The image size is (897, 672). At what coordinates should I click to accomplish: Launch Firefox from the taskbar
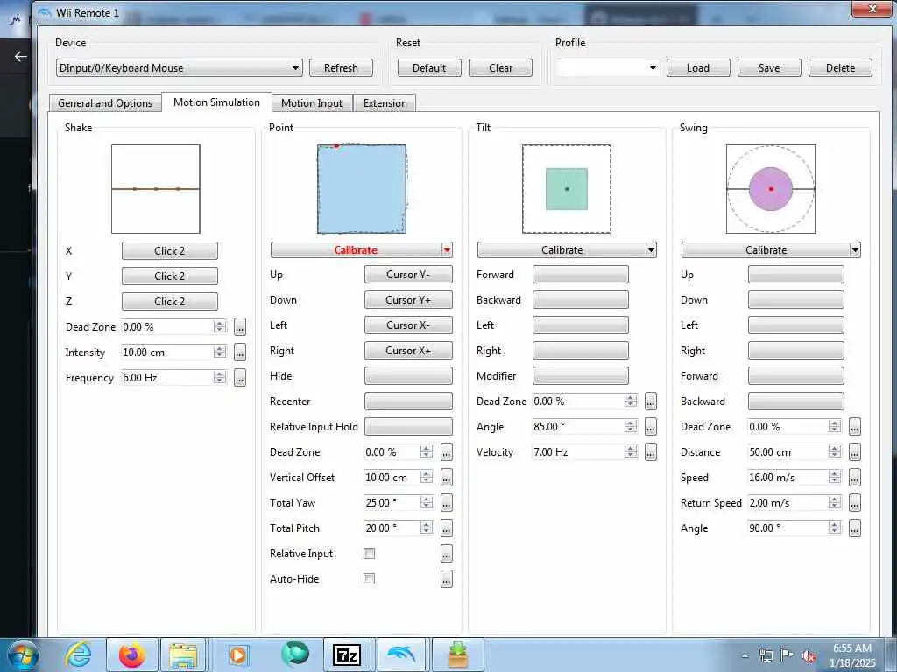(x=131, y=654)
